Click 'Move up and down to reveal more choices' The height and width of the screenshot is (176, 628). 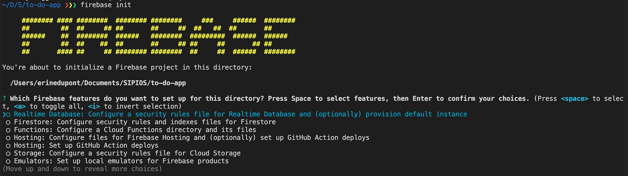point(82,169)
